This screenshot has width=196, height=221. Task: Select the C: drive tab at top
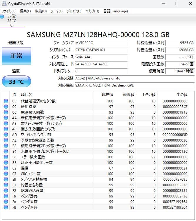click(x=12, y=21)
